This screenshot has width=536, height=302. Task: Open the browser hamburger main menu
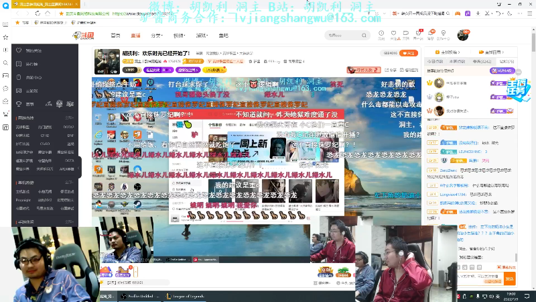coord(529,13)
